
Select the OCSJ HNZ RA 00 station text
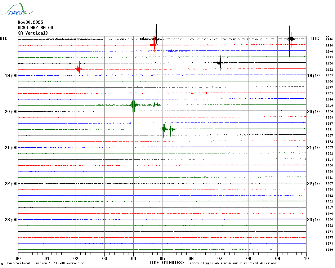coord(35,28)
